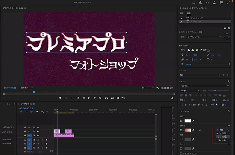Add another stroke with the plus icon
This screenshot has height=155, width=235.
click(x=229, y=126)
